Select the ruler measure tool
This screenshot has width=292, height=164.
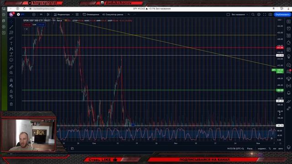(11, 67)
